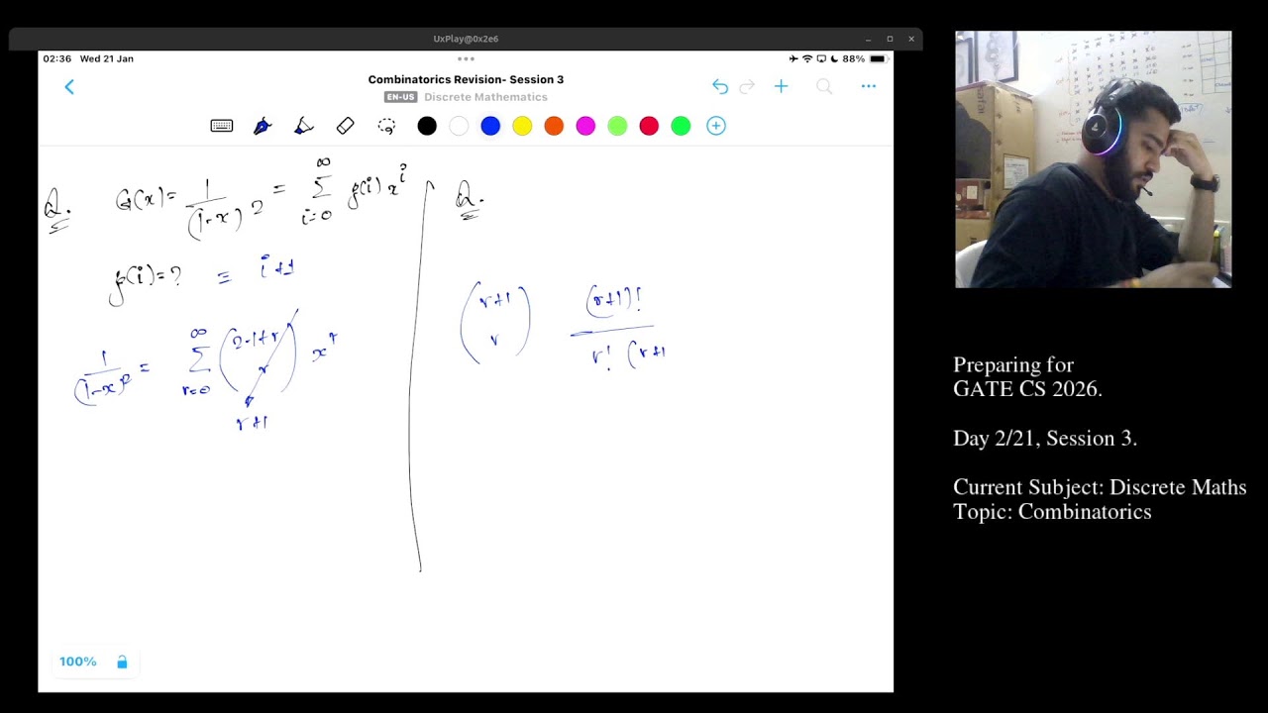This screenshot has width=1268, height=713.
Task: Maximize the UxPlay window
Action: pyautogui.click(x=890, y=39)
